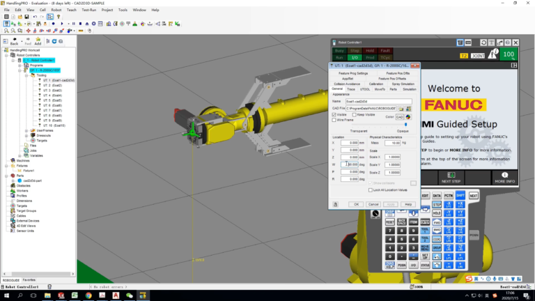Image resolution: width=535 pixels, height=301 pixels.
Task: Select UT: 2 (Eoat2) in the tree
Action: point(52,85)
